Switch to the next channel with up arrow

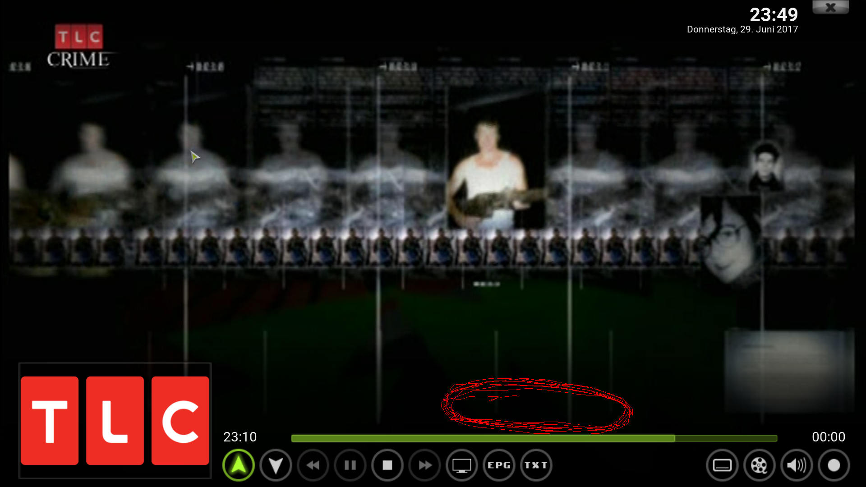click(x=239, y=465)
